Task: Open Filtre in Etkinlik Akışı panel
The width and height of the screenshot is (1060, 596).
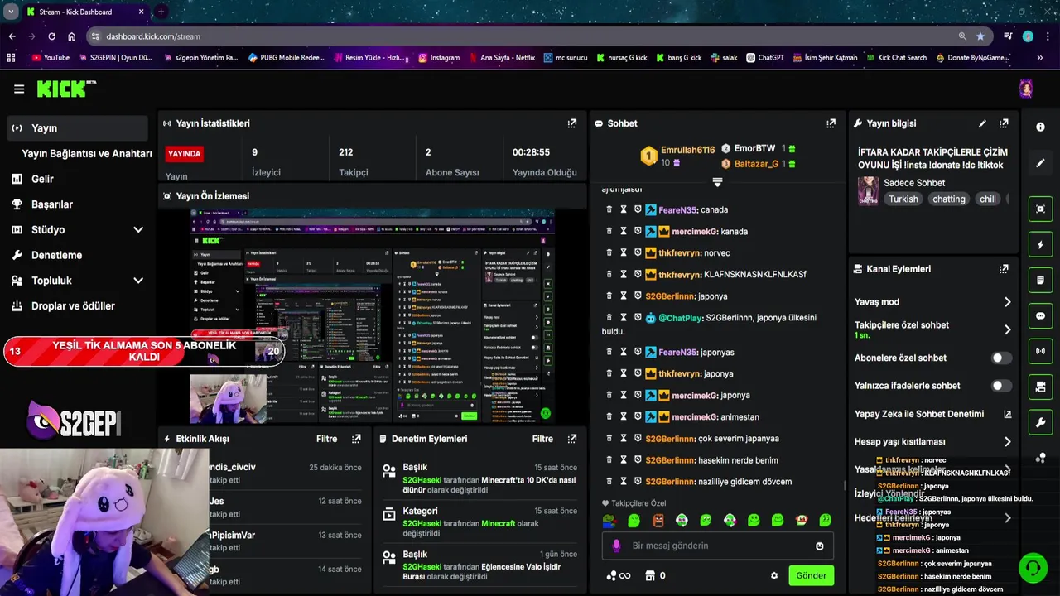Action: pyautogui.click(x=326, y=439)
